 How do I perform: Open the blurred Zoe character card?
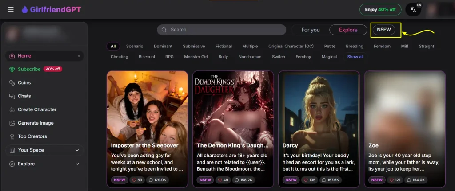click(405, 129)
